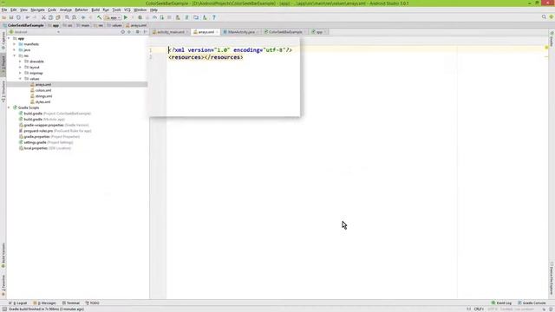Switch to the activity_main.xml editor tab
Image resolution: width=555 pixels, height=312 pixels.
coord(170,32)
